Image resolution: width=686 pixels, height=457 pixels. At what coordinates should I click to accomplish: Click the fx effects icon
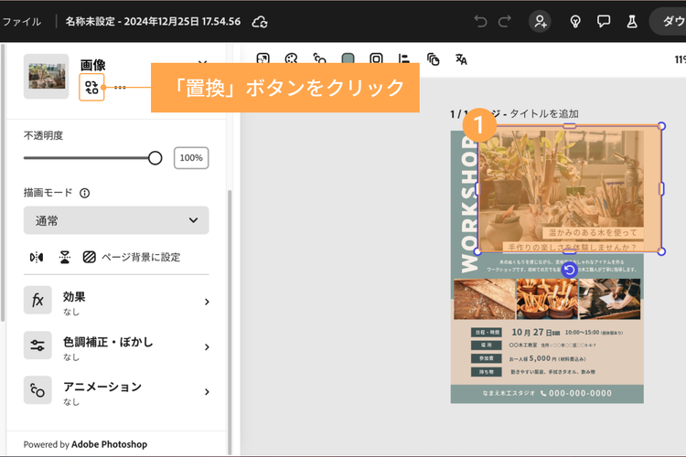[38, 301]
